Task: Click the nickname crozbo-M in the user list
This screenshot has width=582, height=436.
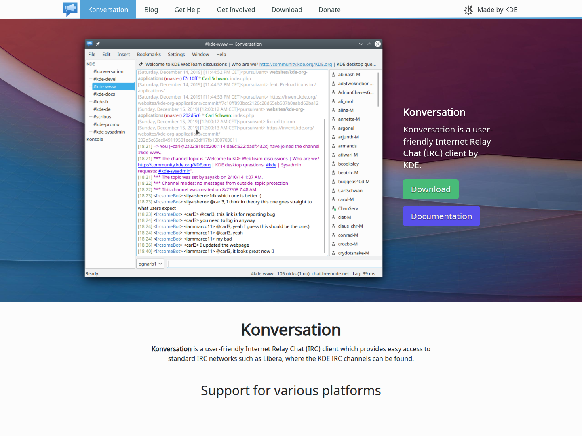Action: tap(348, 244)
